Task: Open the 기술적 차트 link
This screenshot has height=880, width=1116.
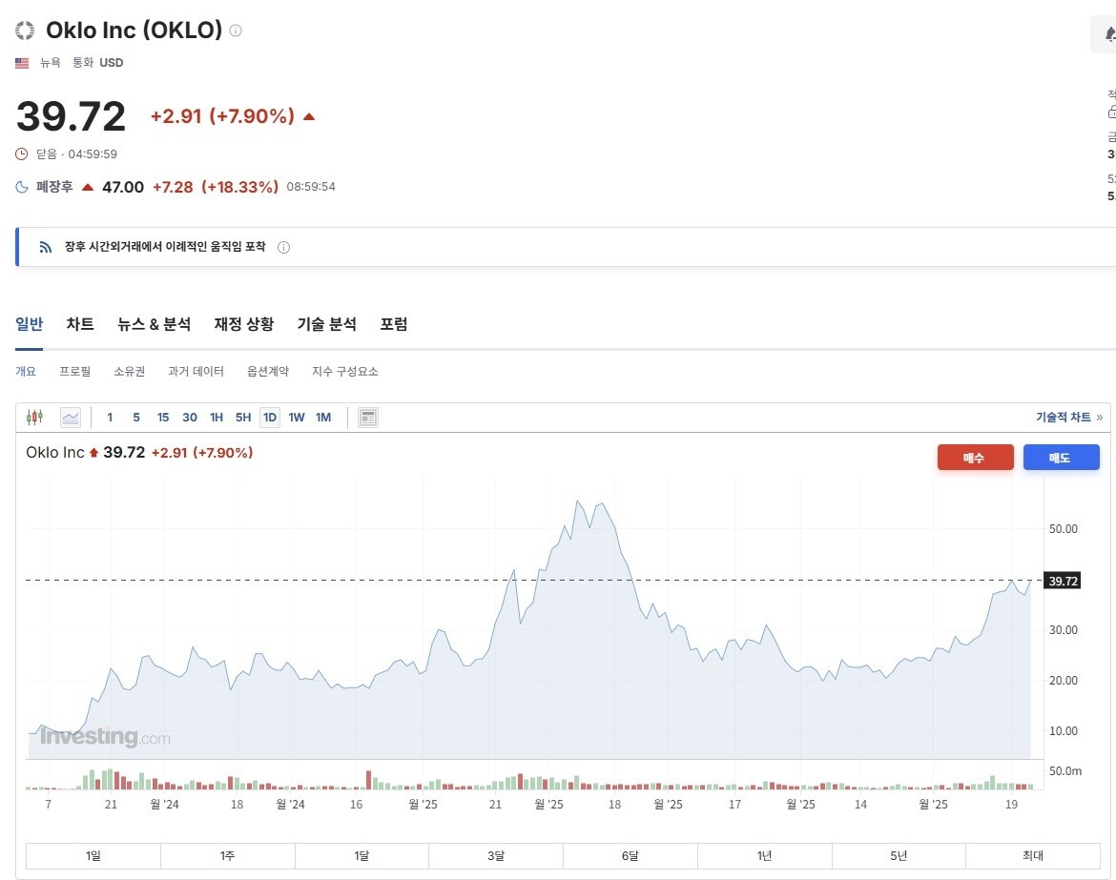Action: pos(1069,418)
